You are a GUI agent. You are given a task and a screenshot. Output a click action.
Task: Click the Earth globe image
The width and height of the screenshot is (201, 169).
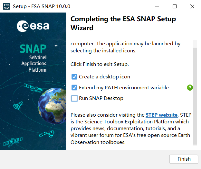click(52, 106)
